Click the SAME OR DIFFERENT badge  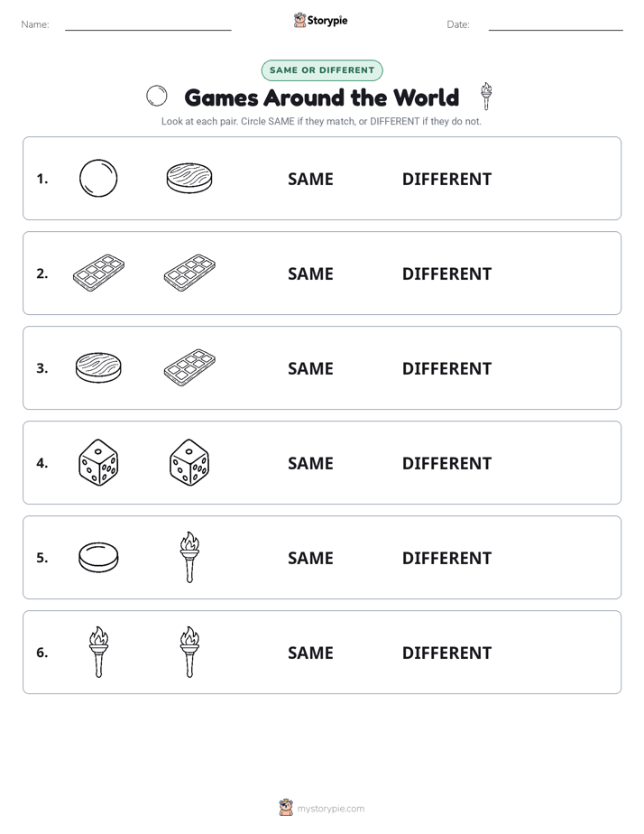click(322, 70)
